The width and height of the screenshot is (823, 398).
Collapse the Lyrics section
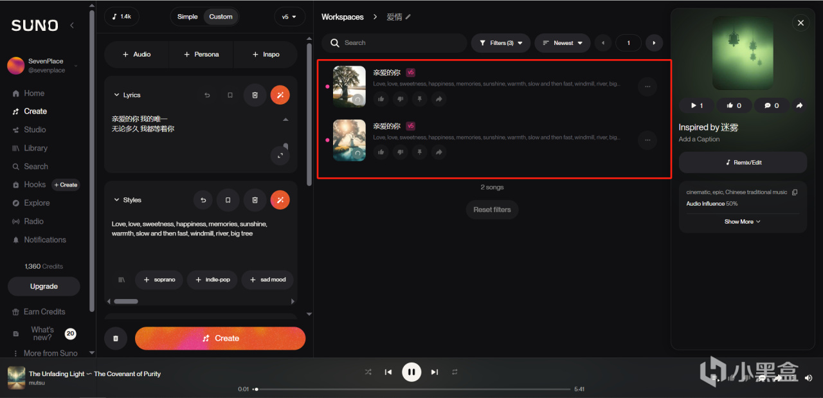click(116, 95)
